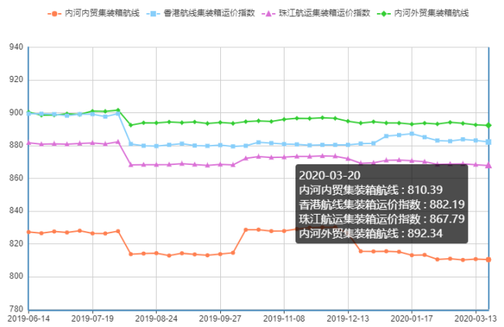Toggle the 内河内贸集装箱航线 legend series
Image resolution: width=504 pixels, height=327 pixels.
[x=94, y=13]
